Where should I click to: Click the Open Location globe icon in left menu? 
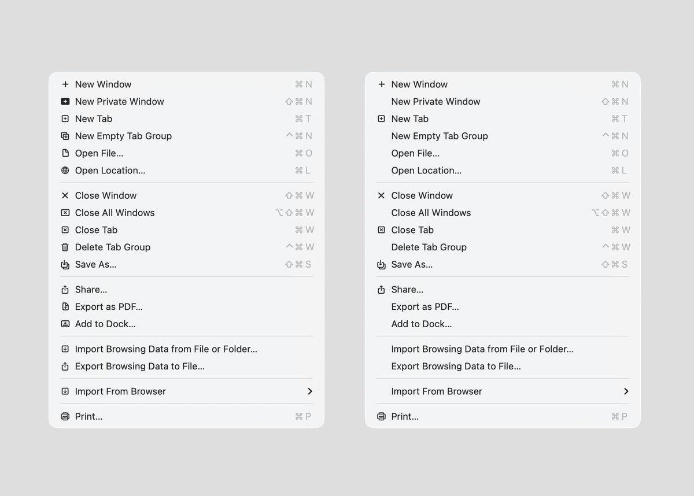click(65, 171)
